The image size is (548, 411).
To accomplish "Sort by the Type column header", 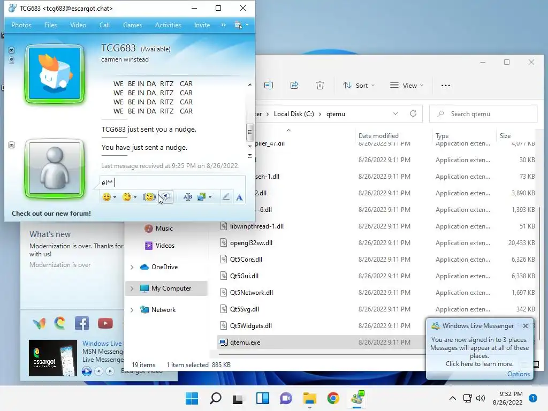I will point(442,136).
